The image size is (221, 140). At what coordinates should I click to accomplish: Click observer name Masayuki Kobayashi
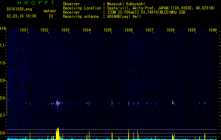click(x=126, y=4)
